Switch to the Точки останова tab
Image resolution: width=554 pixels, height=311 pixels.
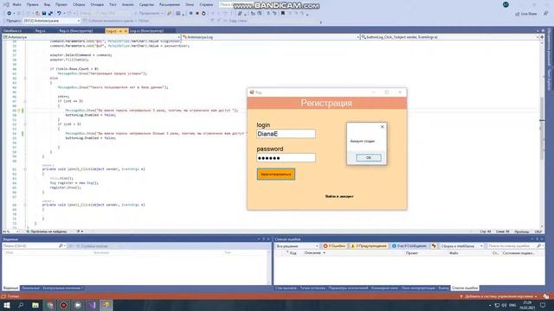[x=312, y=288]
